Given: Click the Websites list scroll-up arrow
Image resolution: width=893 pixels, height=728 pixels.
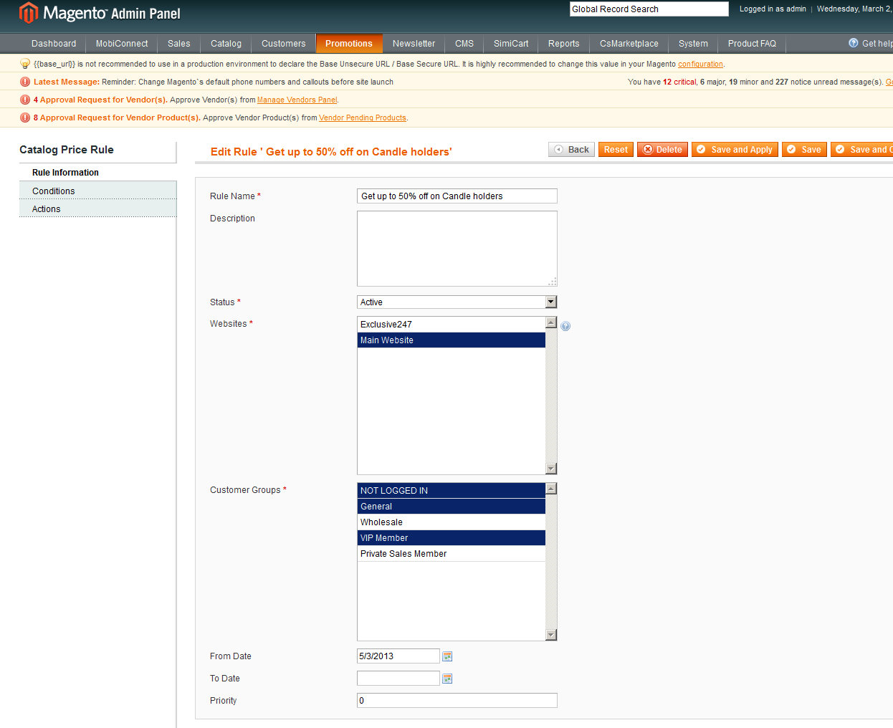Looking at the screenshot, I should pyautogui.click(x=551, y=322).
